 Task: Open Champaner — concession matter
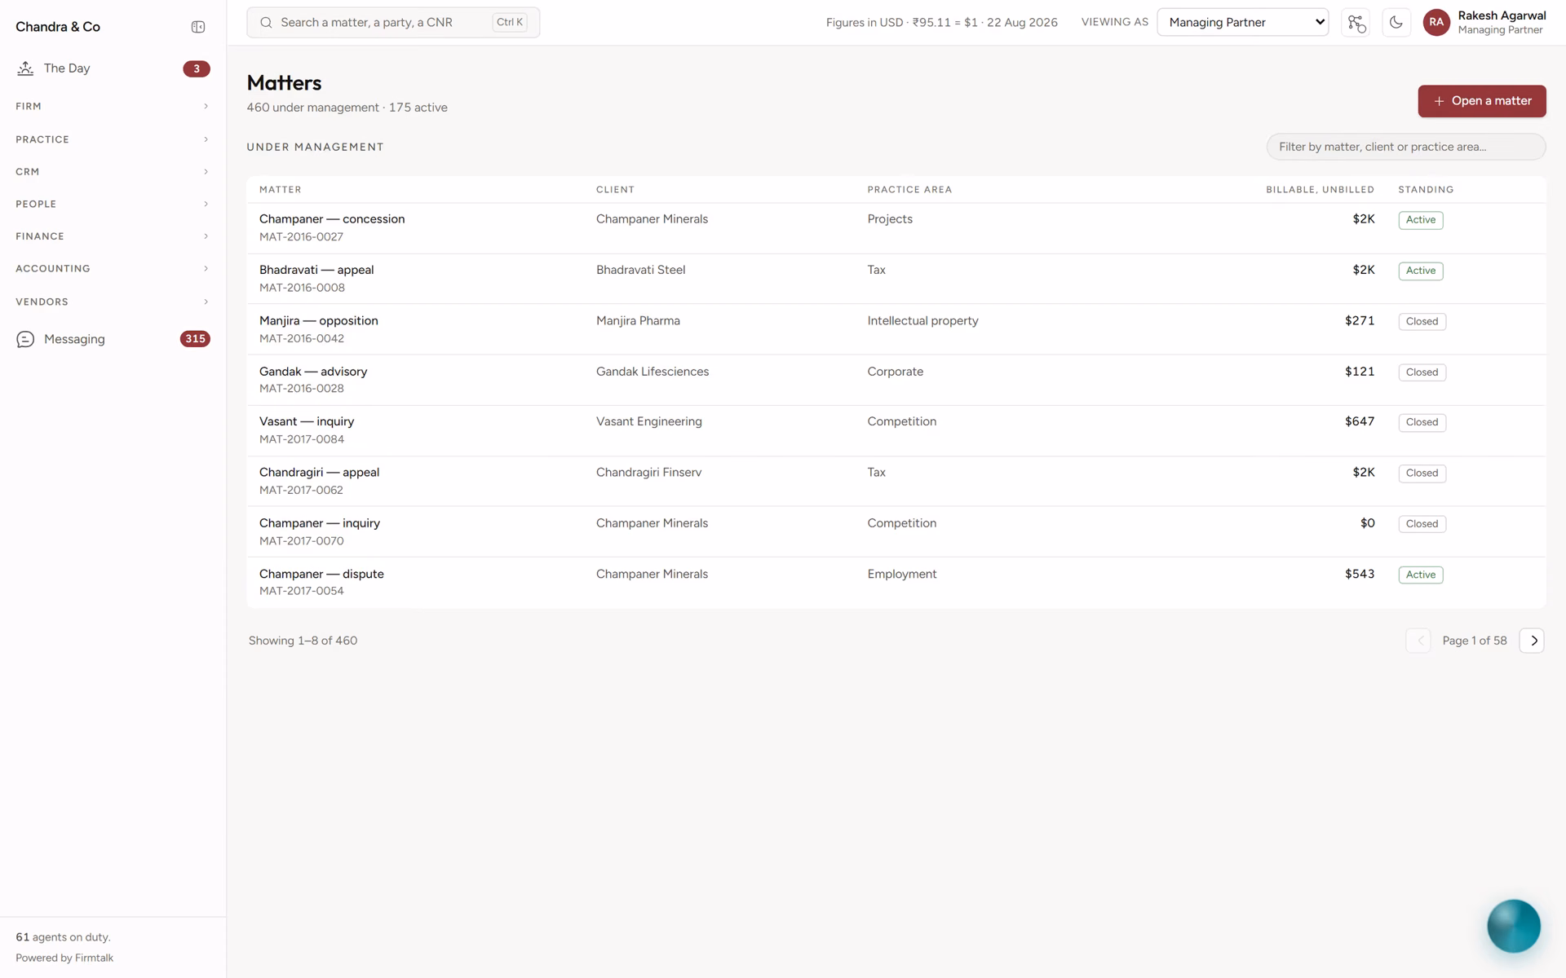click(332, 219)
